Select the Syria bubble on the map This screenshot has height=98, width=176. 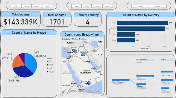[75, 52]
